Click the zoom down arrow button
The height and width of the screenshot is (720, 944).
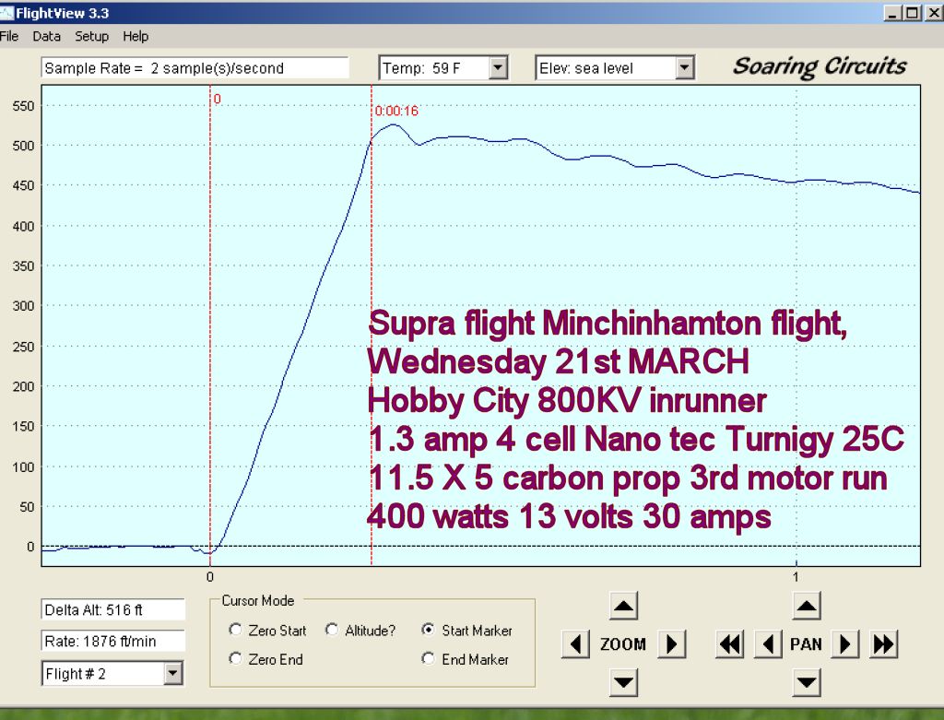point(623,683)
